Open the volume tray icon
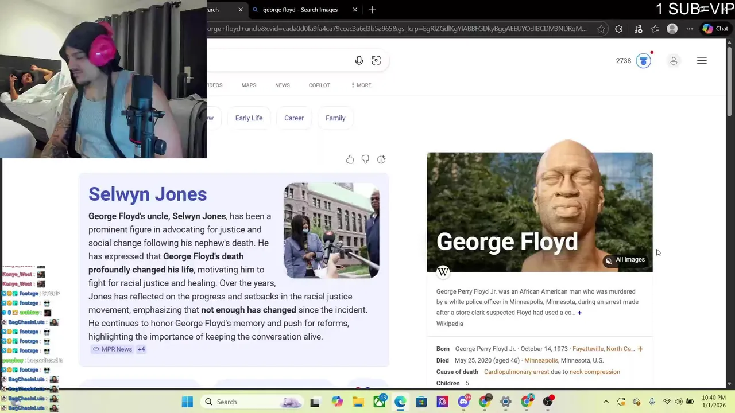The height and width of the screenshot is (413, 735). click(678, 402)
